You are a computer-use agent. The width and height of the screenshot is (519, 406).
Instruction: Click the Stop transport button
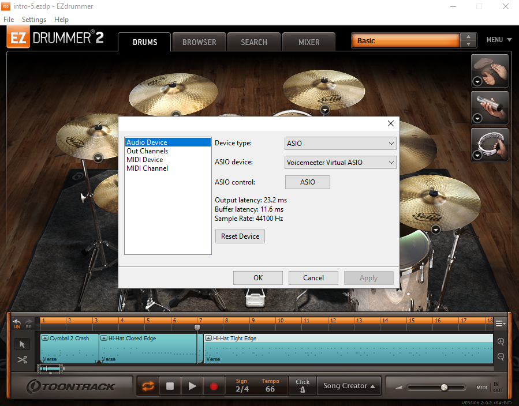click(170, 386)
